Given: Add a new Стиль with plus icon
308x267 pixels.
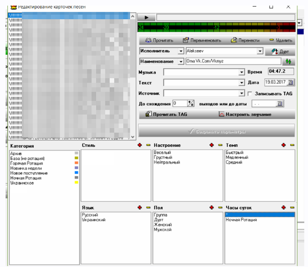Looking at the screenshot, I should pyautogui.click(x=140, y=145).
